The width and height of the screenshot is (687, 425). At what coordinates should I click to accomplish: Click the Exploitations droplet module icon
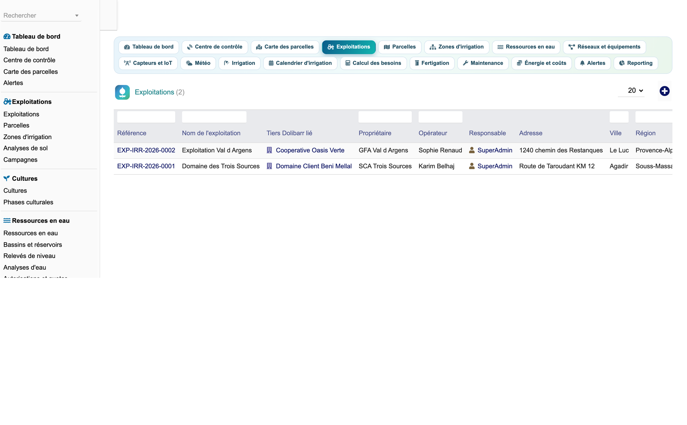coord(122,92)
